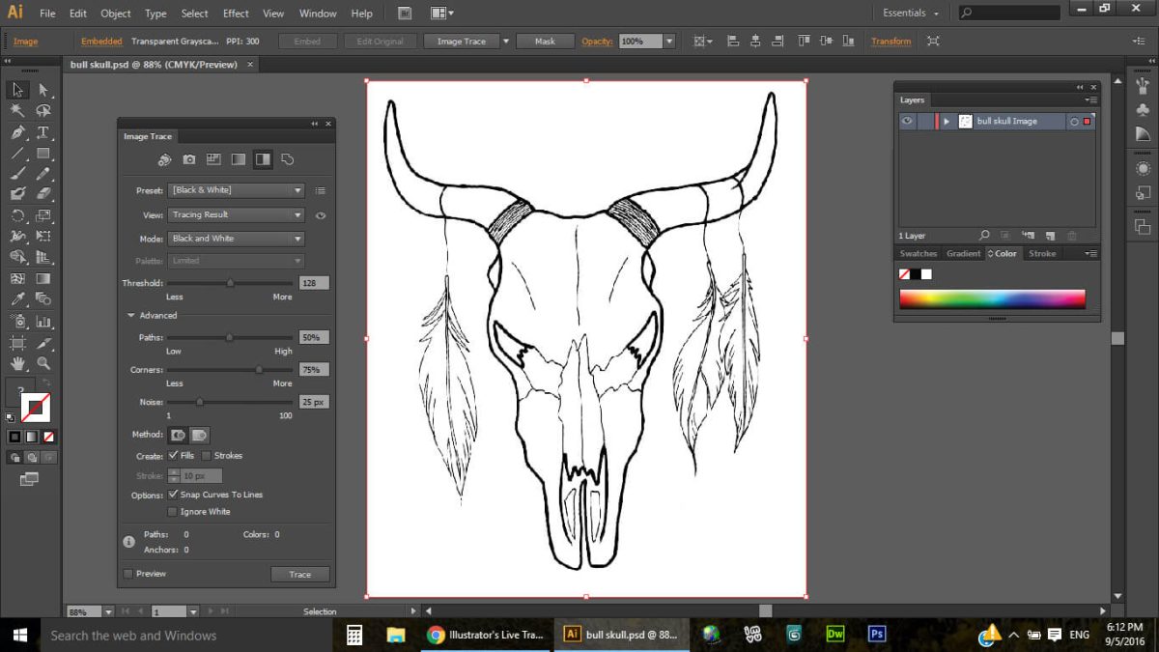Switch to the Stroke tab in panel
Screen dimensions: 1159x652
(x=1041, y=253)
